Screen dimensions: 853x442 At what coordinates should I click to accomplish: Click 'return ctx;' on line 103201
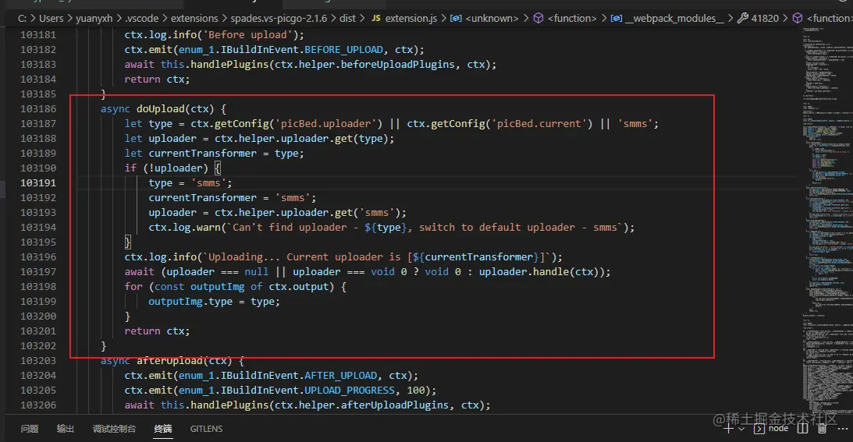click(157, 331)
